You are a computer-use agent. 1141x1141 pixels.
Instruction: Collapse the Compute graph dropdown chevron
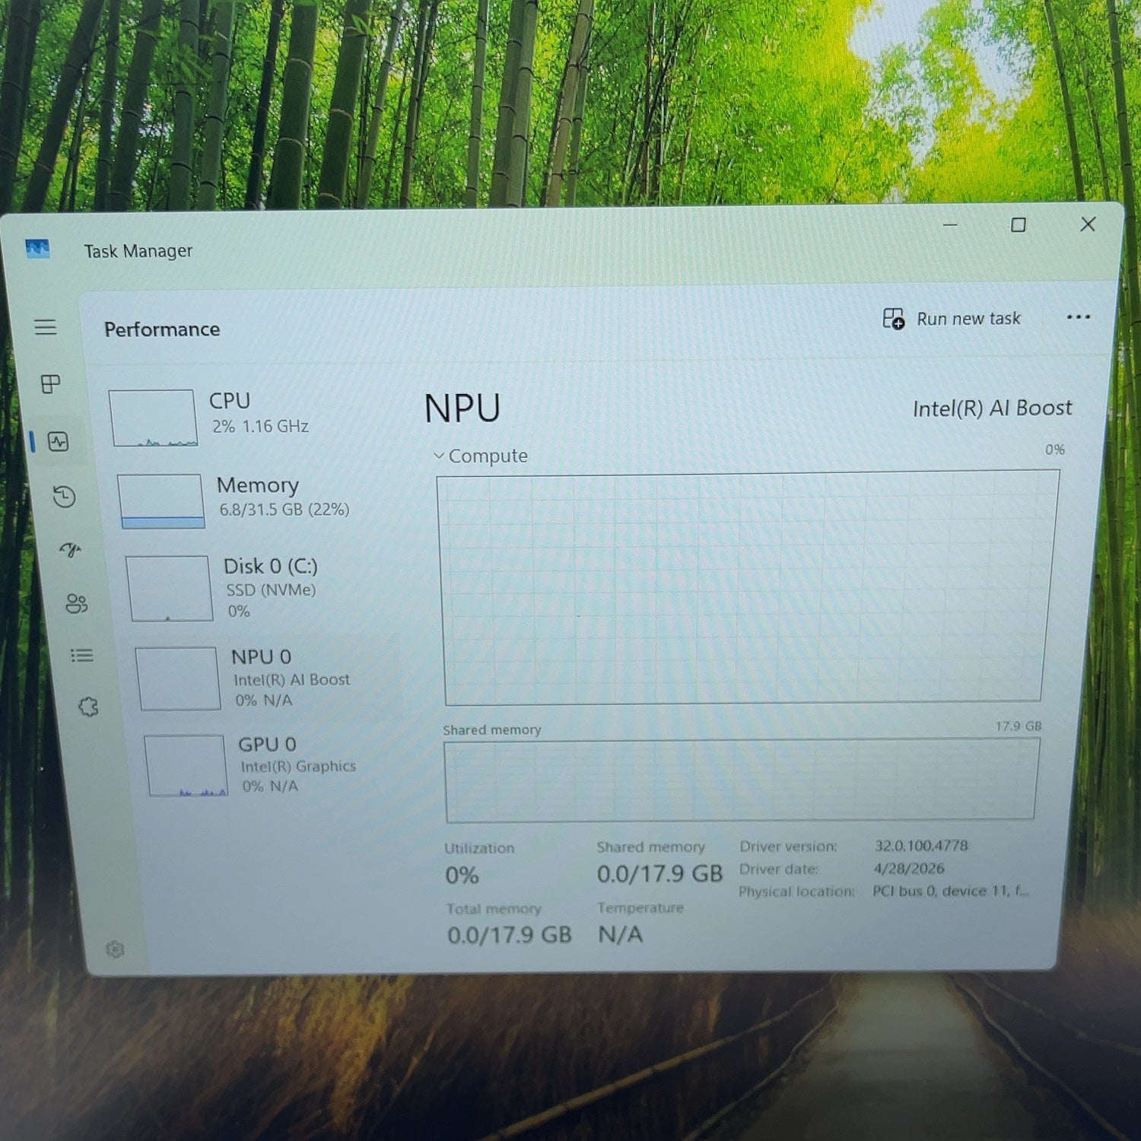[x=438, y=456]
